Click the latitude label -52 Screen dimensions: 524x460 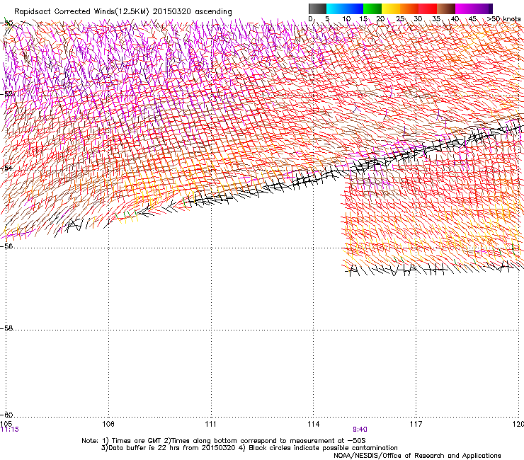6,93
